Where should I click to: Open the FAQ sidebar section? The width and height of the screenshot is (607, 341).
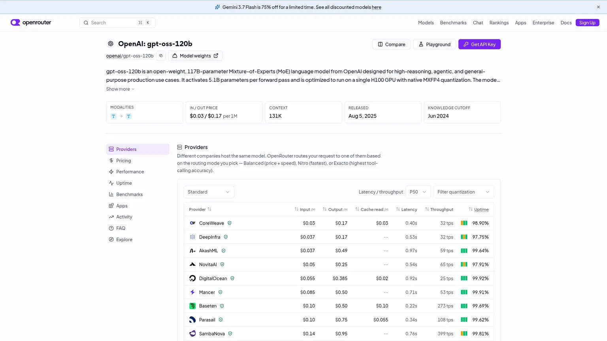click(138, 228)
